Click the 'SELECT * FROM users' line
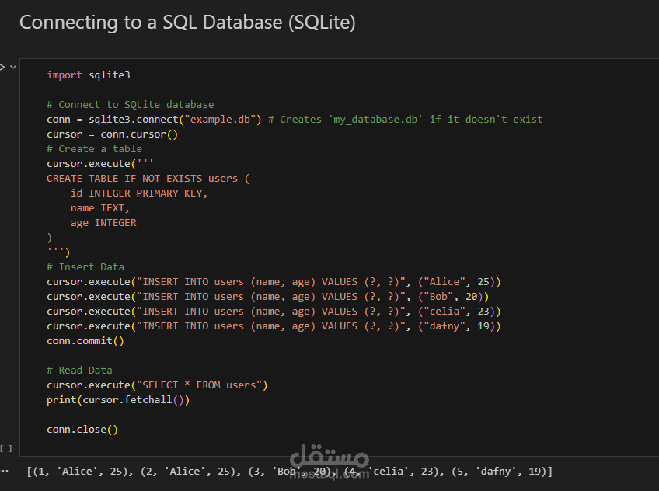This screenshot has height=491, width=659. [x=157, y=385]
